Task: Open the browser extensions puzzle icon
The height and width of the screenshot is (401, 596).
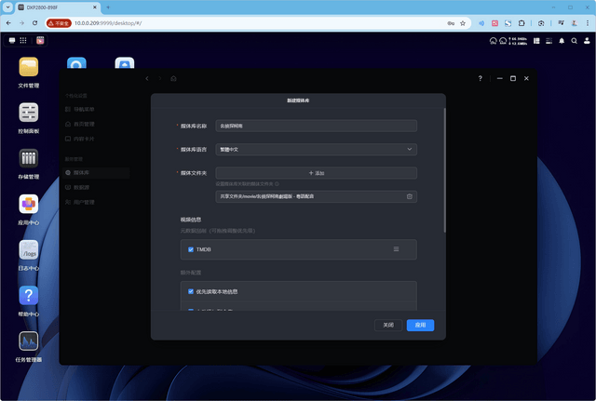Action: click(521, 23)
